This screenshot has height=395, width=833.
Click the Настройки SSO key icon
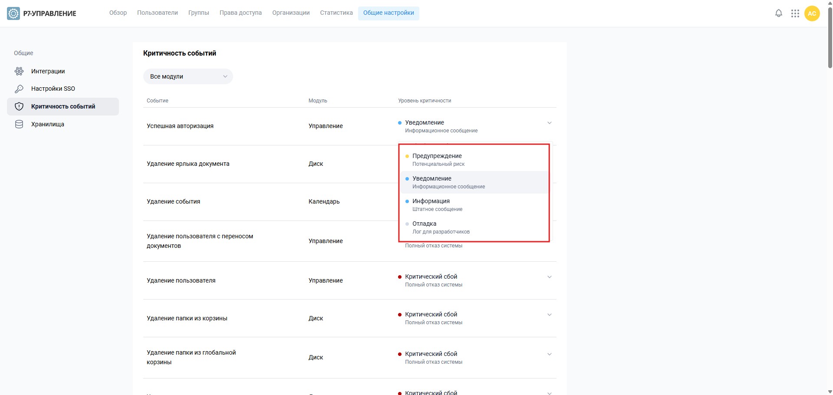pos(19,89)
